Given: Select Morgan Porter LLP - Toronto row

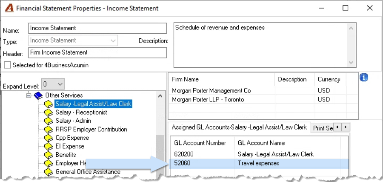Looking at the screenshot, I should pos(263,100).
